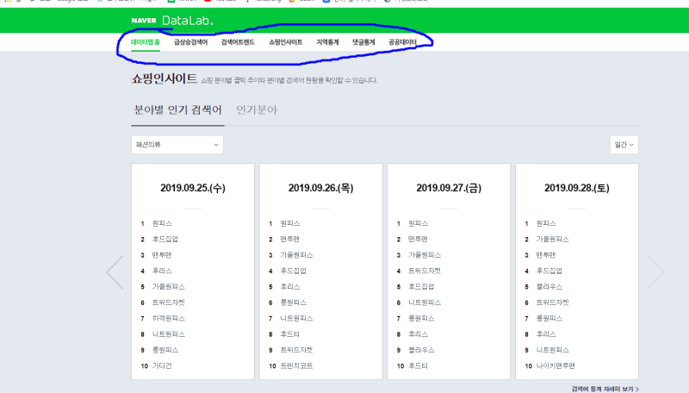
Task: Open rank 4 후리스 under 2019.09.25
Action: point(162,271)
